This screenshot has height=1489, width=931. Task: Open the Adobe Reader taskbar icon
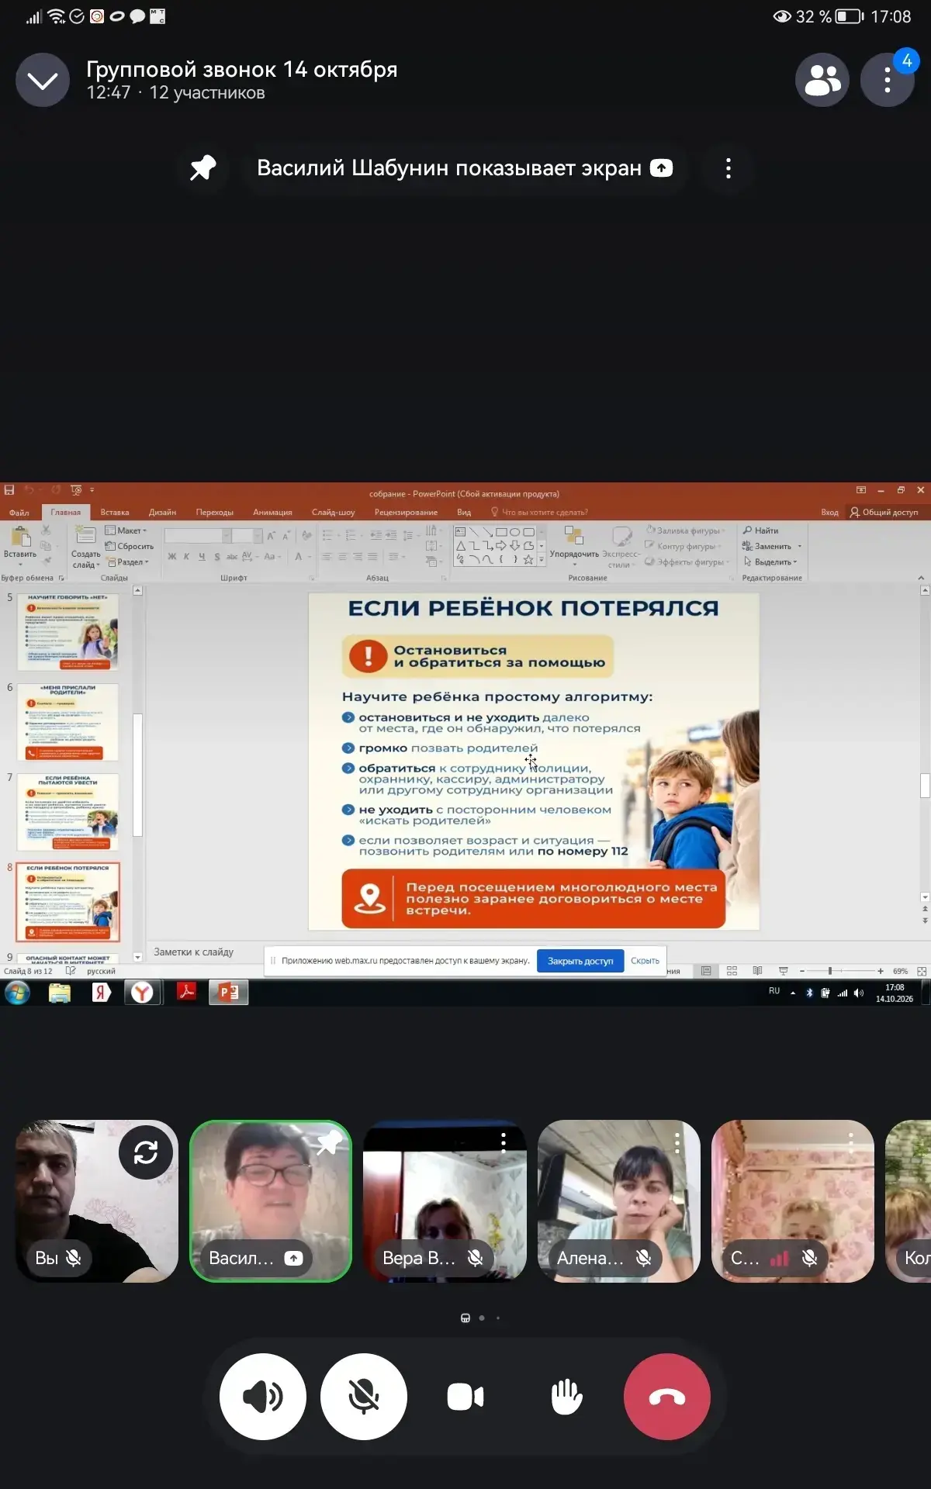click(186, 993)
